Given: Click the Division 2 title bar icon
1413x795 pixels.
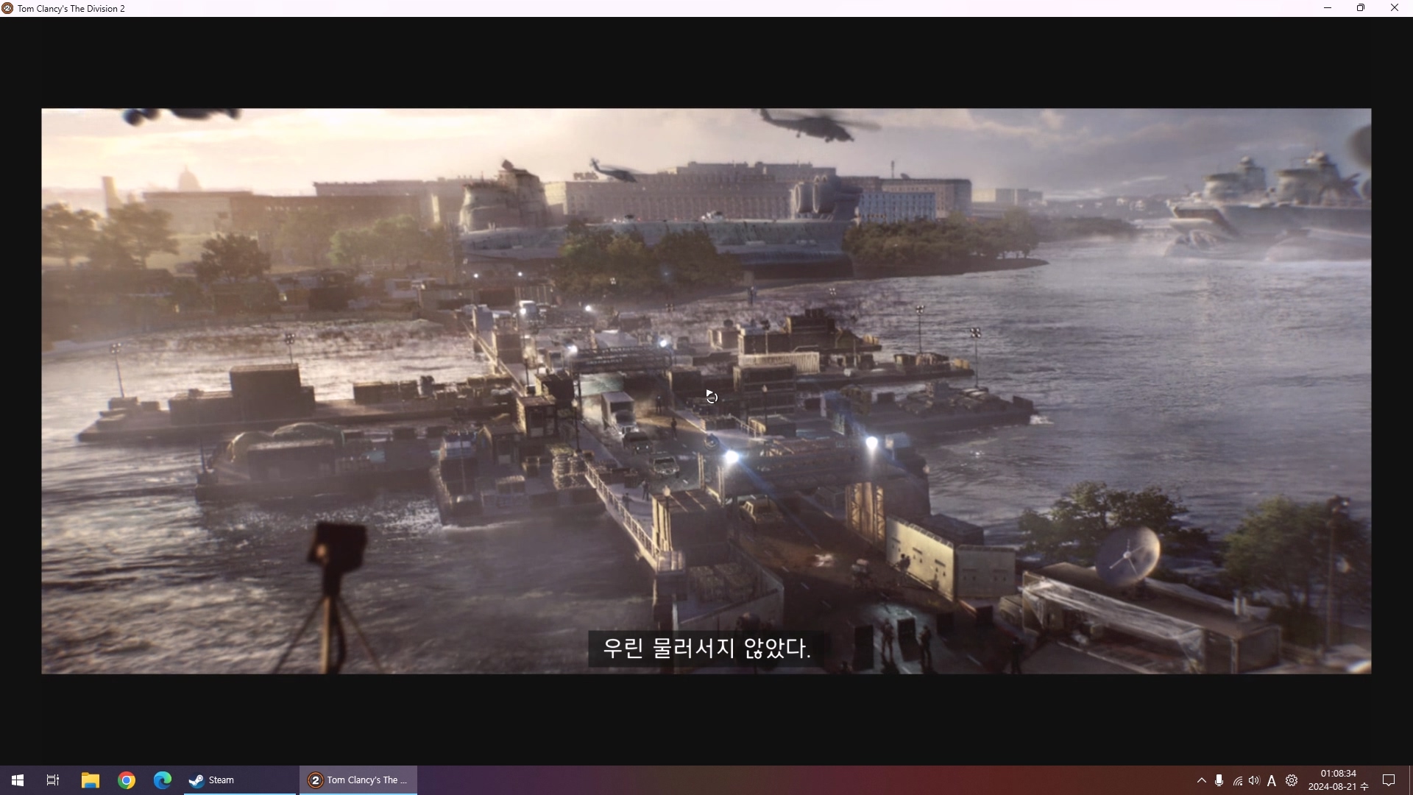Looking at the screenshot, I should (7, 8).
